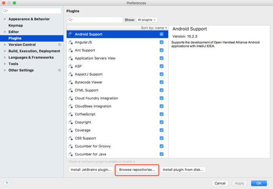Select the CoffeeScript plugin row
The width and height of the screenshot is (273, 189).
tap(117, 114)
